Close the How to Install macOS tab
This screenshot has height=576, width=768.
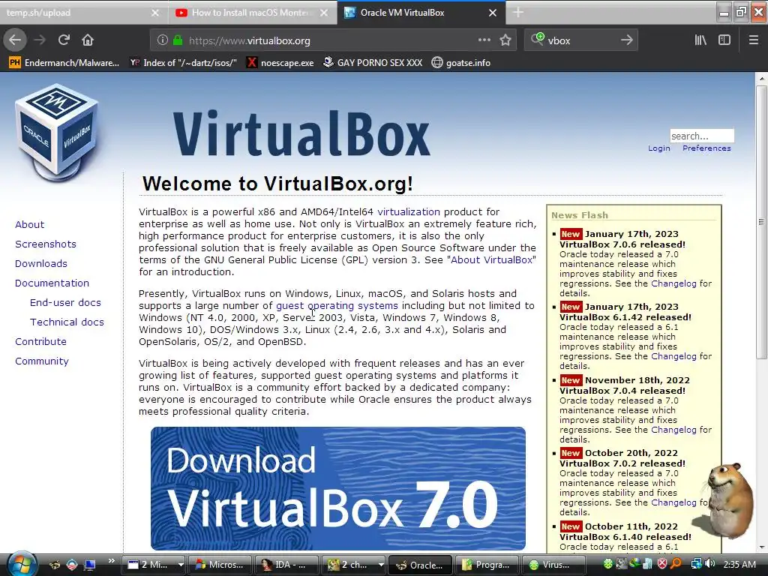click(324, 13)
